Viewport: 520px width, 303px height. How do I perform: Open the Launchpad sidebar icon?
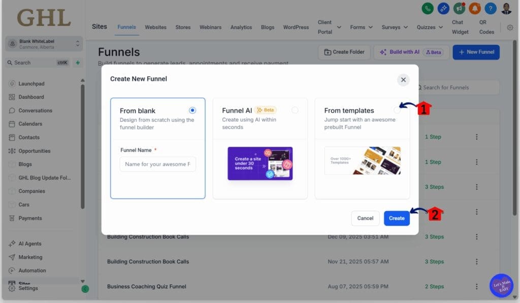pos(12,83)
